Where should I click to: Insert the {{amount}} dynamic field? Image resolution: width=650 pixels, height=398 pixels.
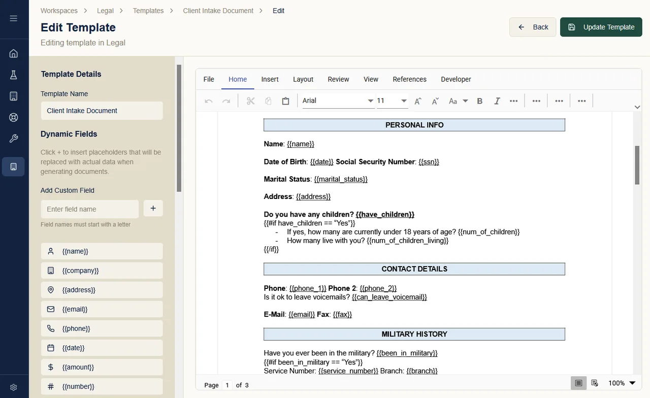pos(102,367)
